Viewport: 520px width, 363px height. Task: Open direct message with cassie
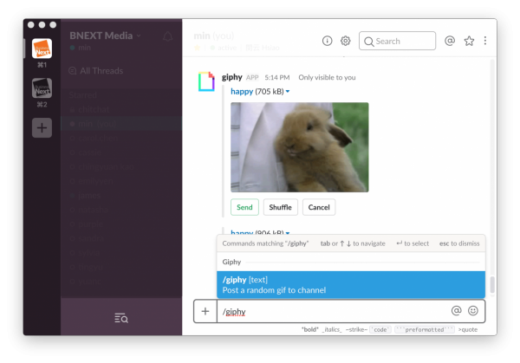[x=89, y=152]
